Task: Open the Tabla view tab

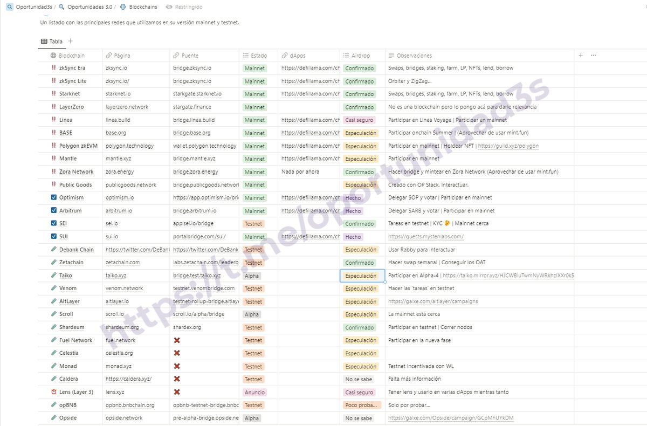Action: tap(52, 41)
